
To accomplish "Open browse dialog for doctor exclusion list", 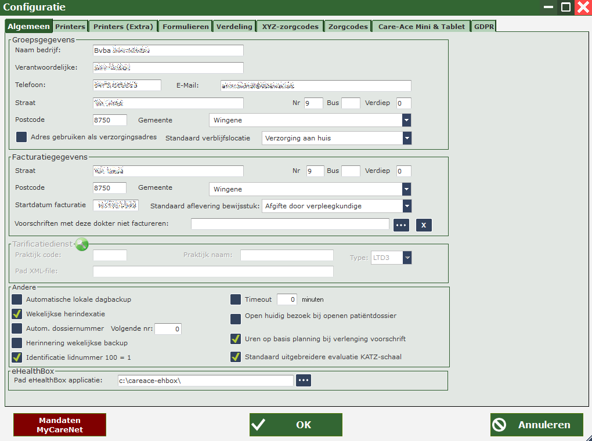I will [402, 225].
